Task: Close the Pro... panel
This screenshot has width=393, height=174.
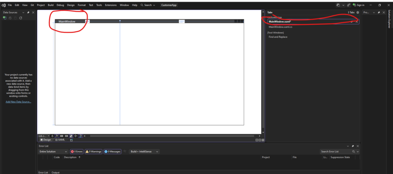Action: 383,13
